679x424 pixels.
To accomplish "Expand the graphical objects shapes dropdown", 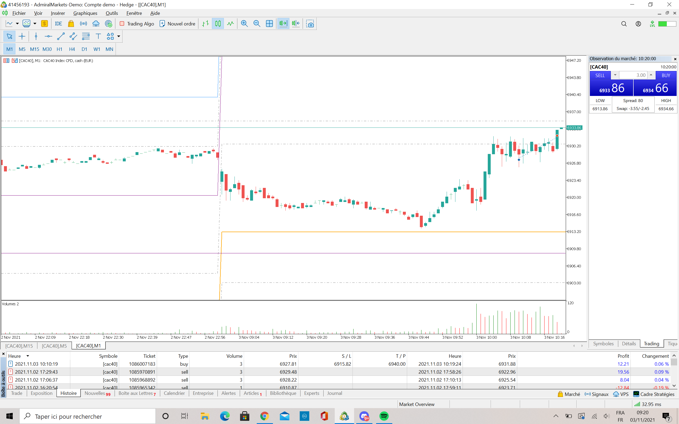I will point(119,37).
